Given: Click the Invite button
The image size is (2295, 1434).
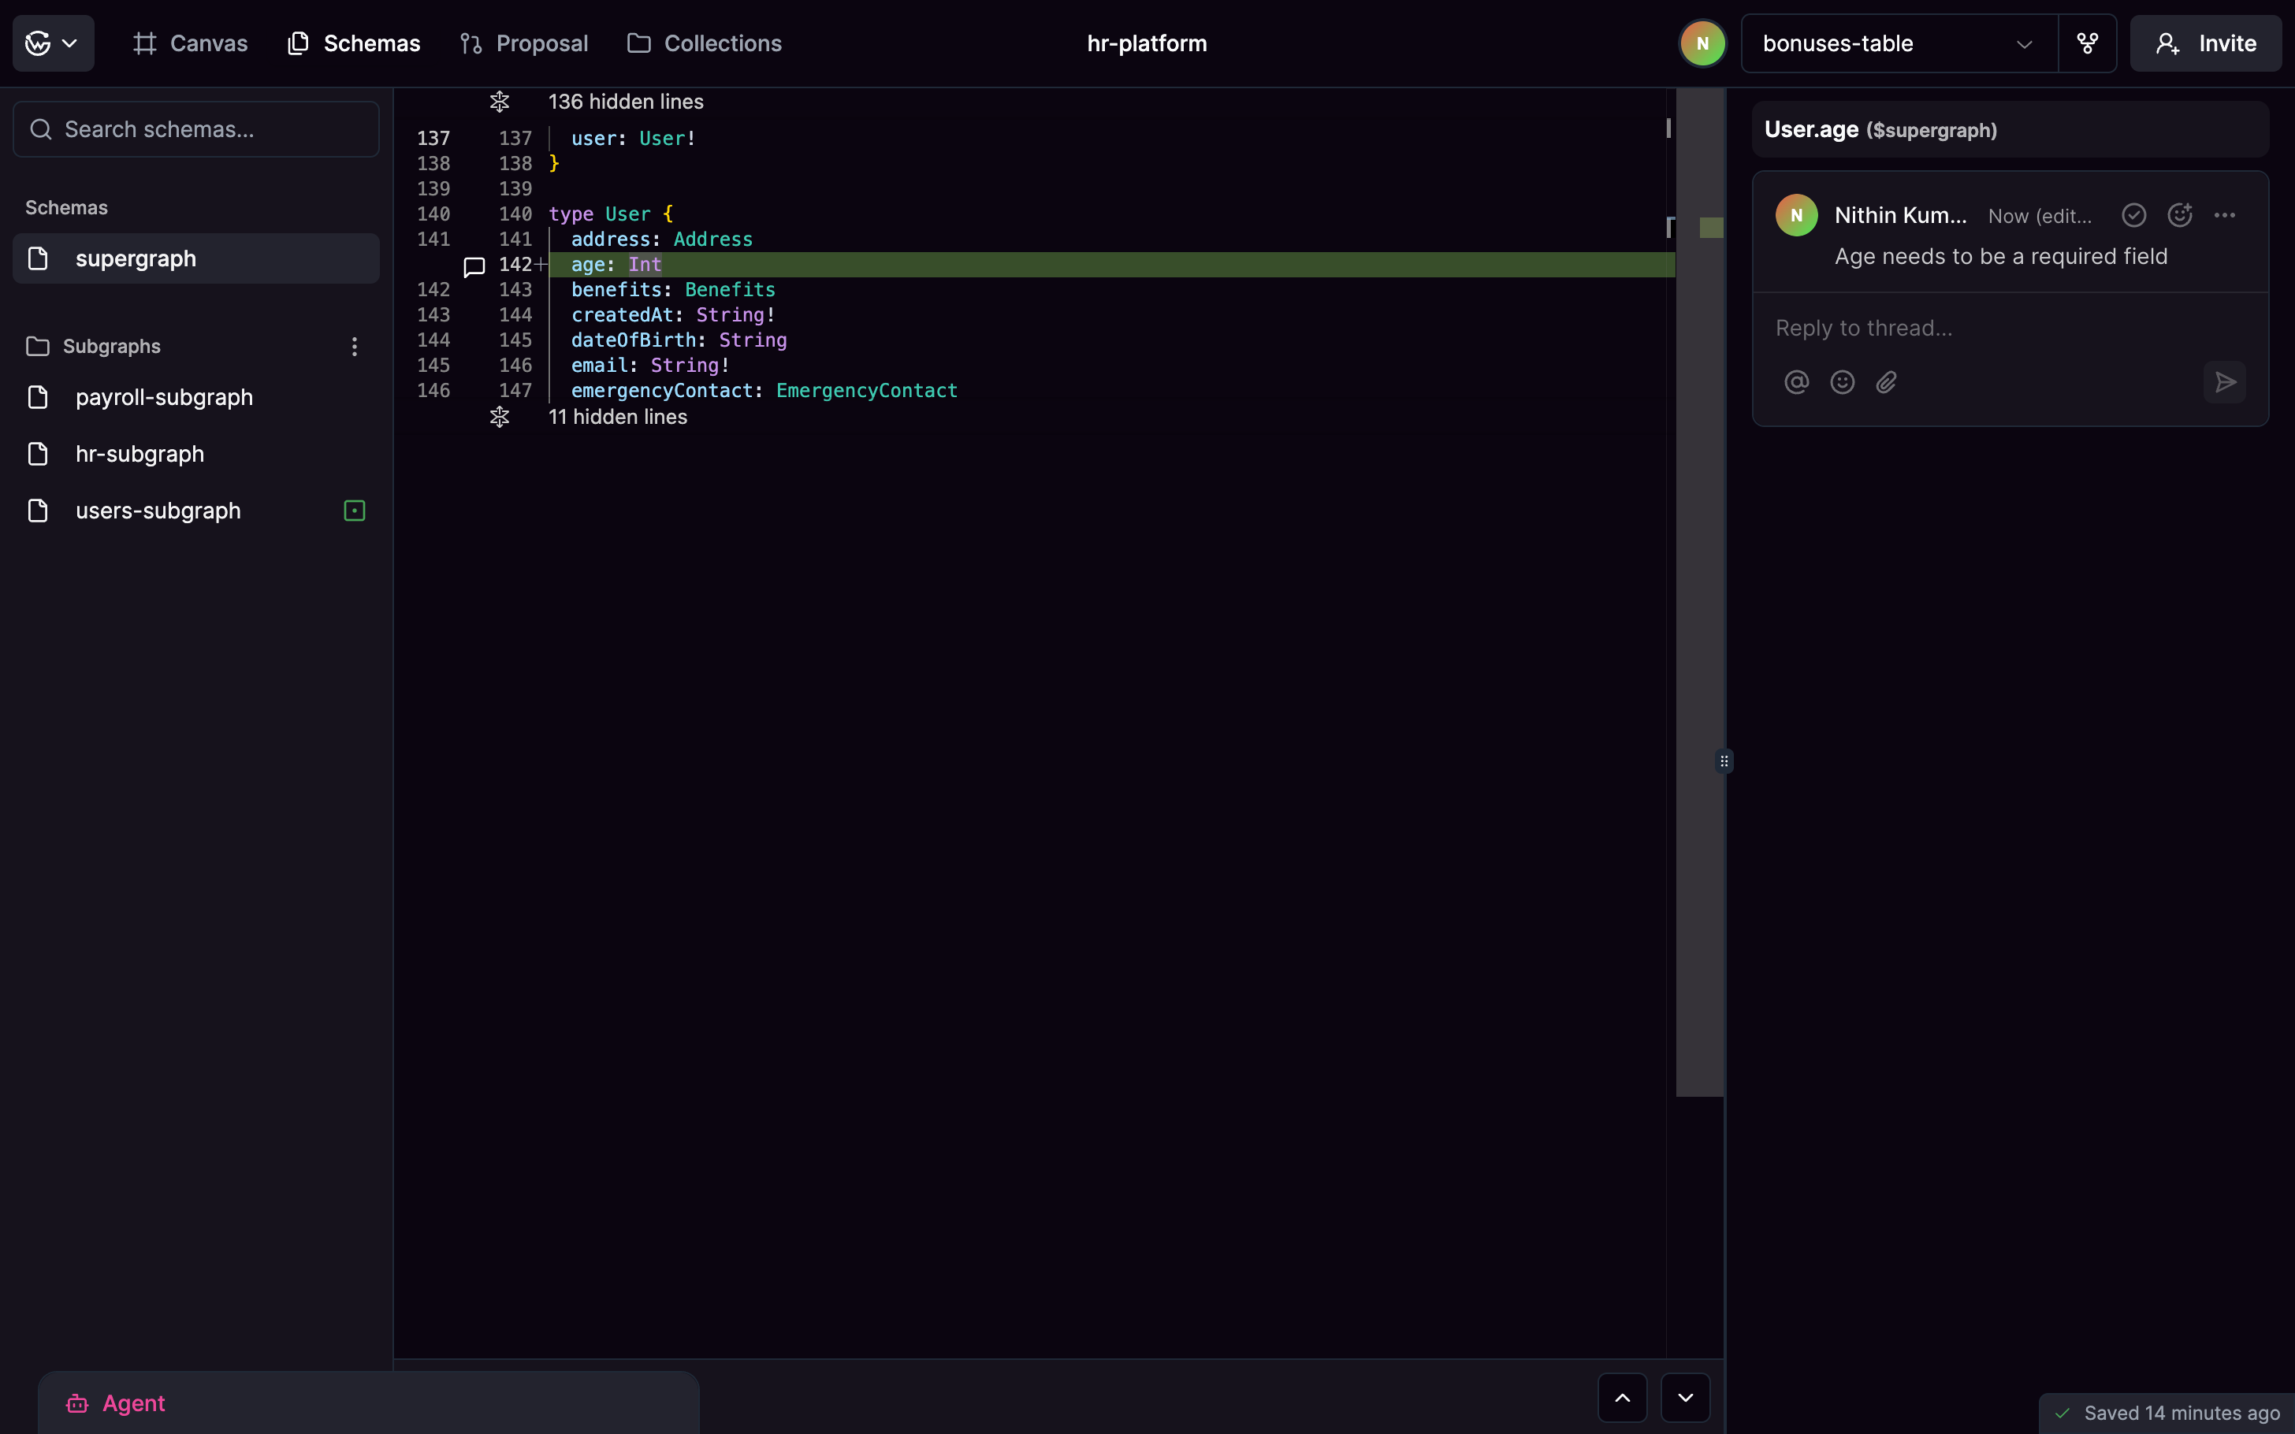Looking at the screenshot, I should click(x=2206, y=43).
